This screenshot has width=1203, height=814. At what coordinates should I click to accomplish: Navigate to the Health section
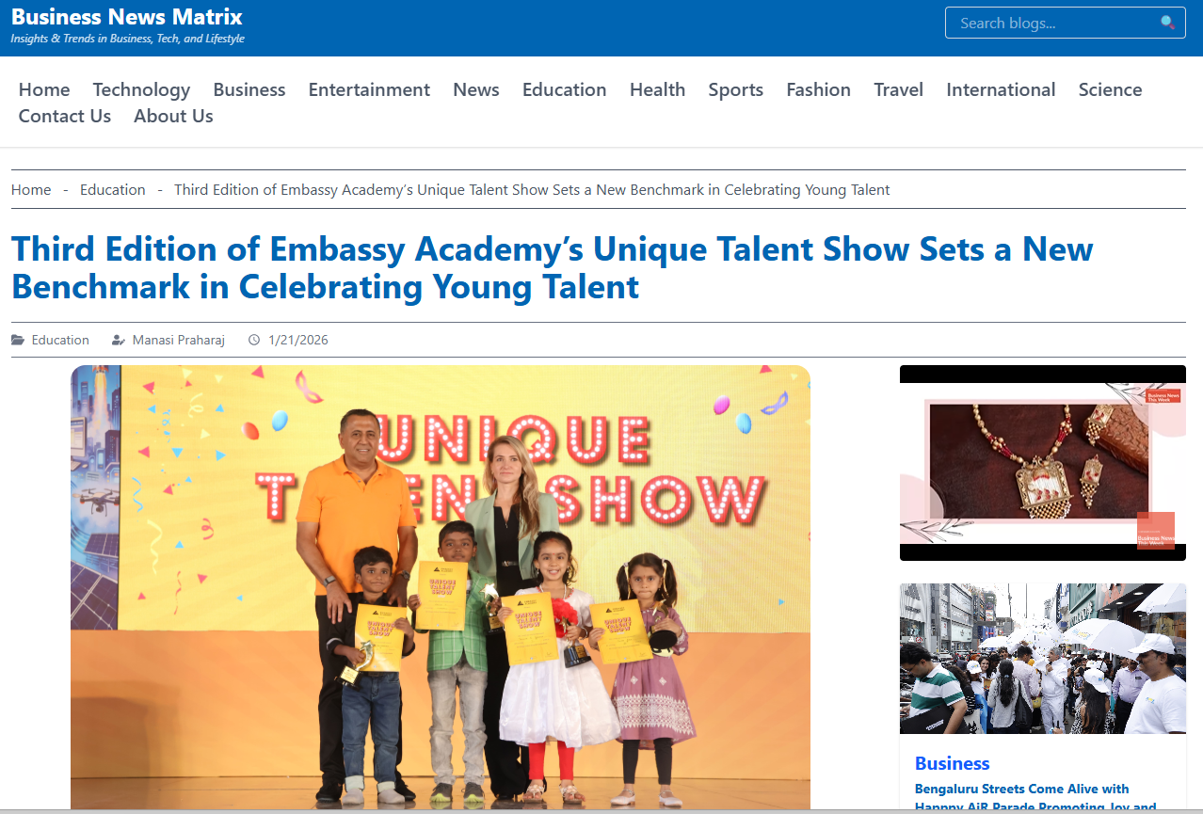click(x=657, y=89)
